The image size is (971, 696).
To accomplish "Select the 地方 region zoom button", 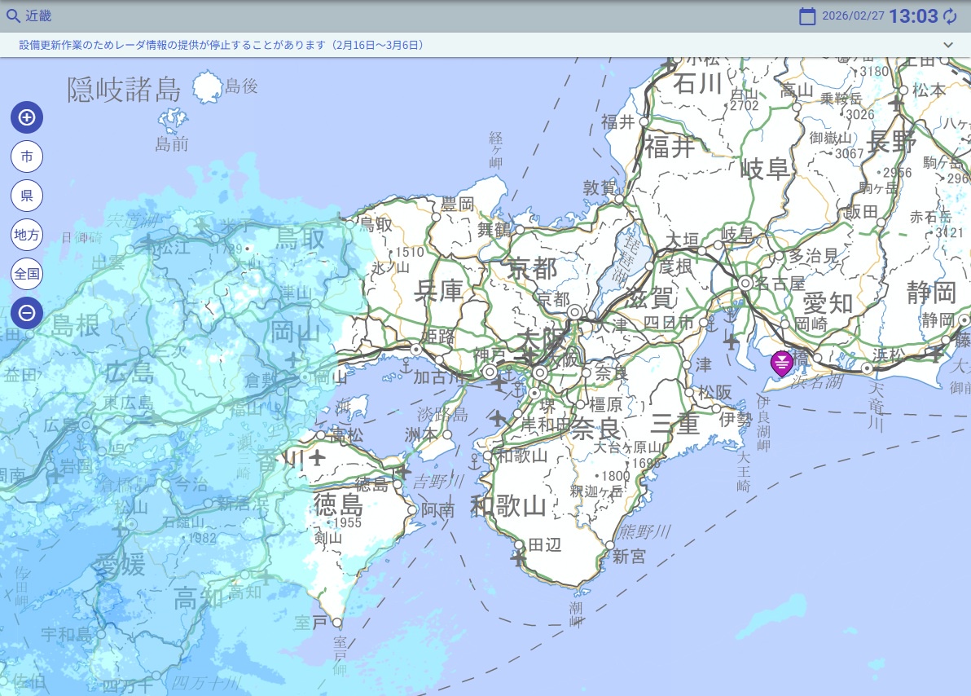I will [27, 235].
